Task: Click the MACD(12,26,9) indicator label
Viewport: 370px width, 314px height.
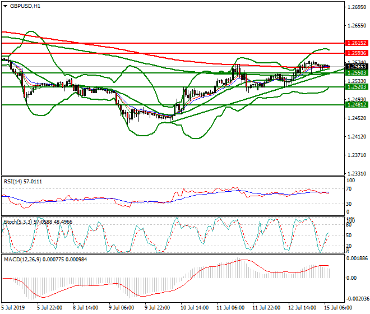Action: coord(45,260)
